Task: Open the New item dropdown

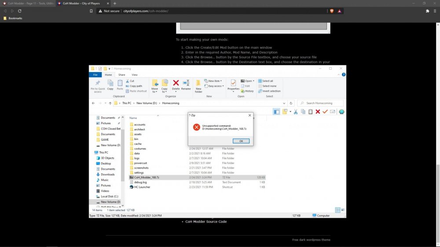Action: tap(214, 81)
